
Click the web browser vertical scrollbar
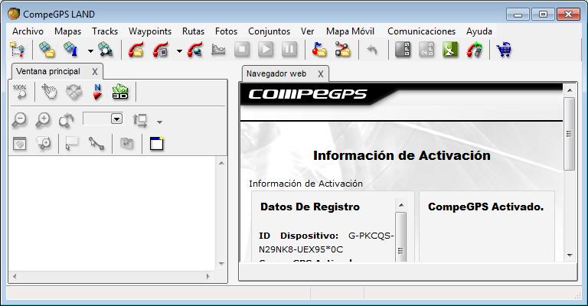(569, 134)
